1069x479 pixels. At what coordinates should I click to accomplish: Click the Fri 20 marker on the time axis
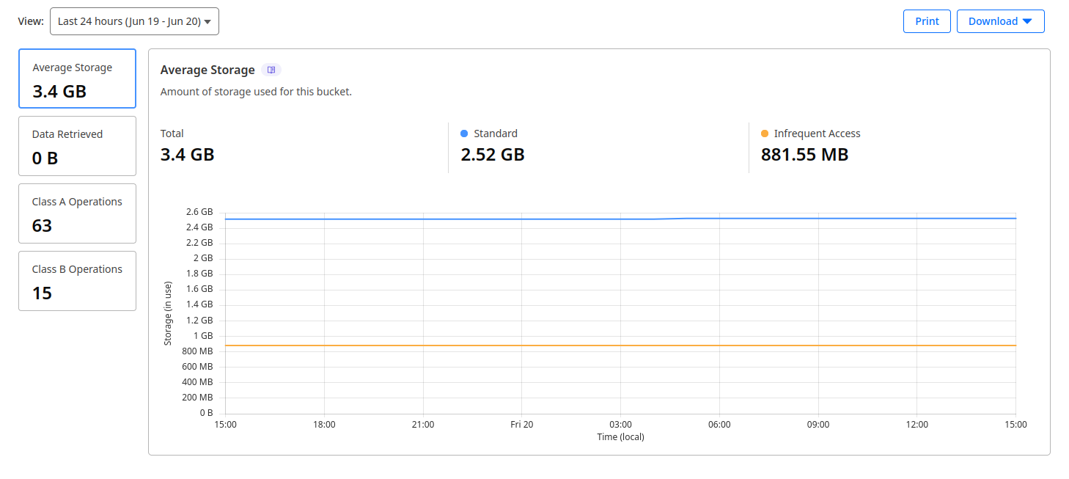pyautogui.click(x=521, y=424)
